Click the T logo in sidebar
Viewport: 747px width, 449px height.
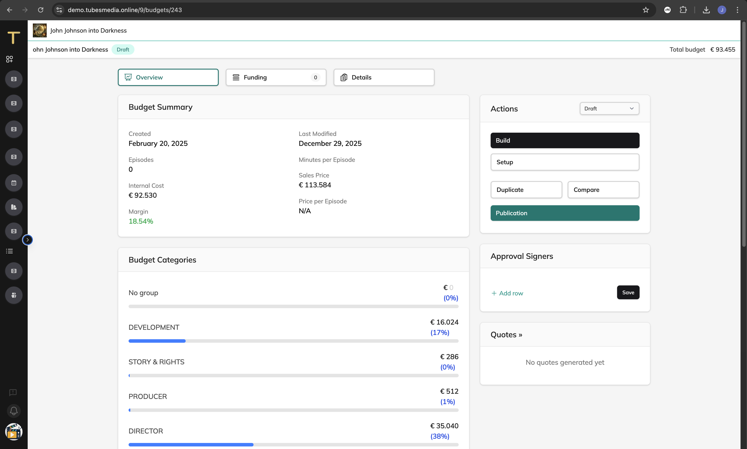(14, 38)
